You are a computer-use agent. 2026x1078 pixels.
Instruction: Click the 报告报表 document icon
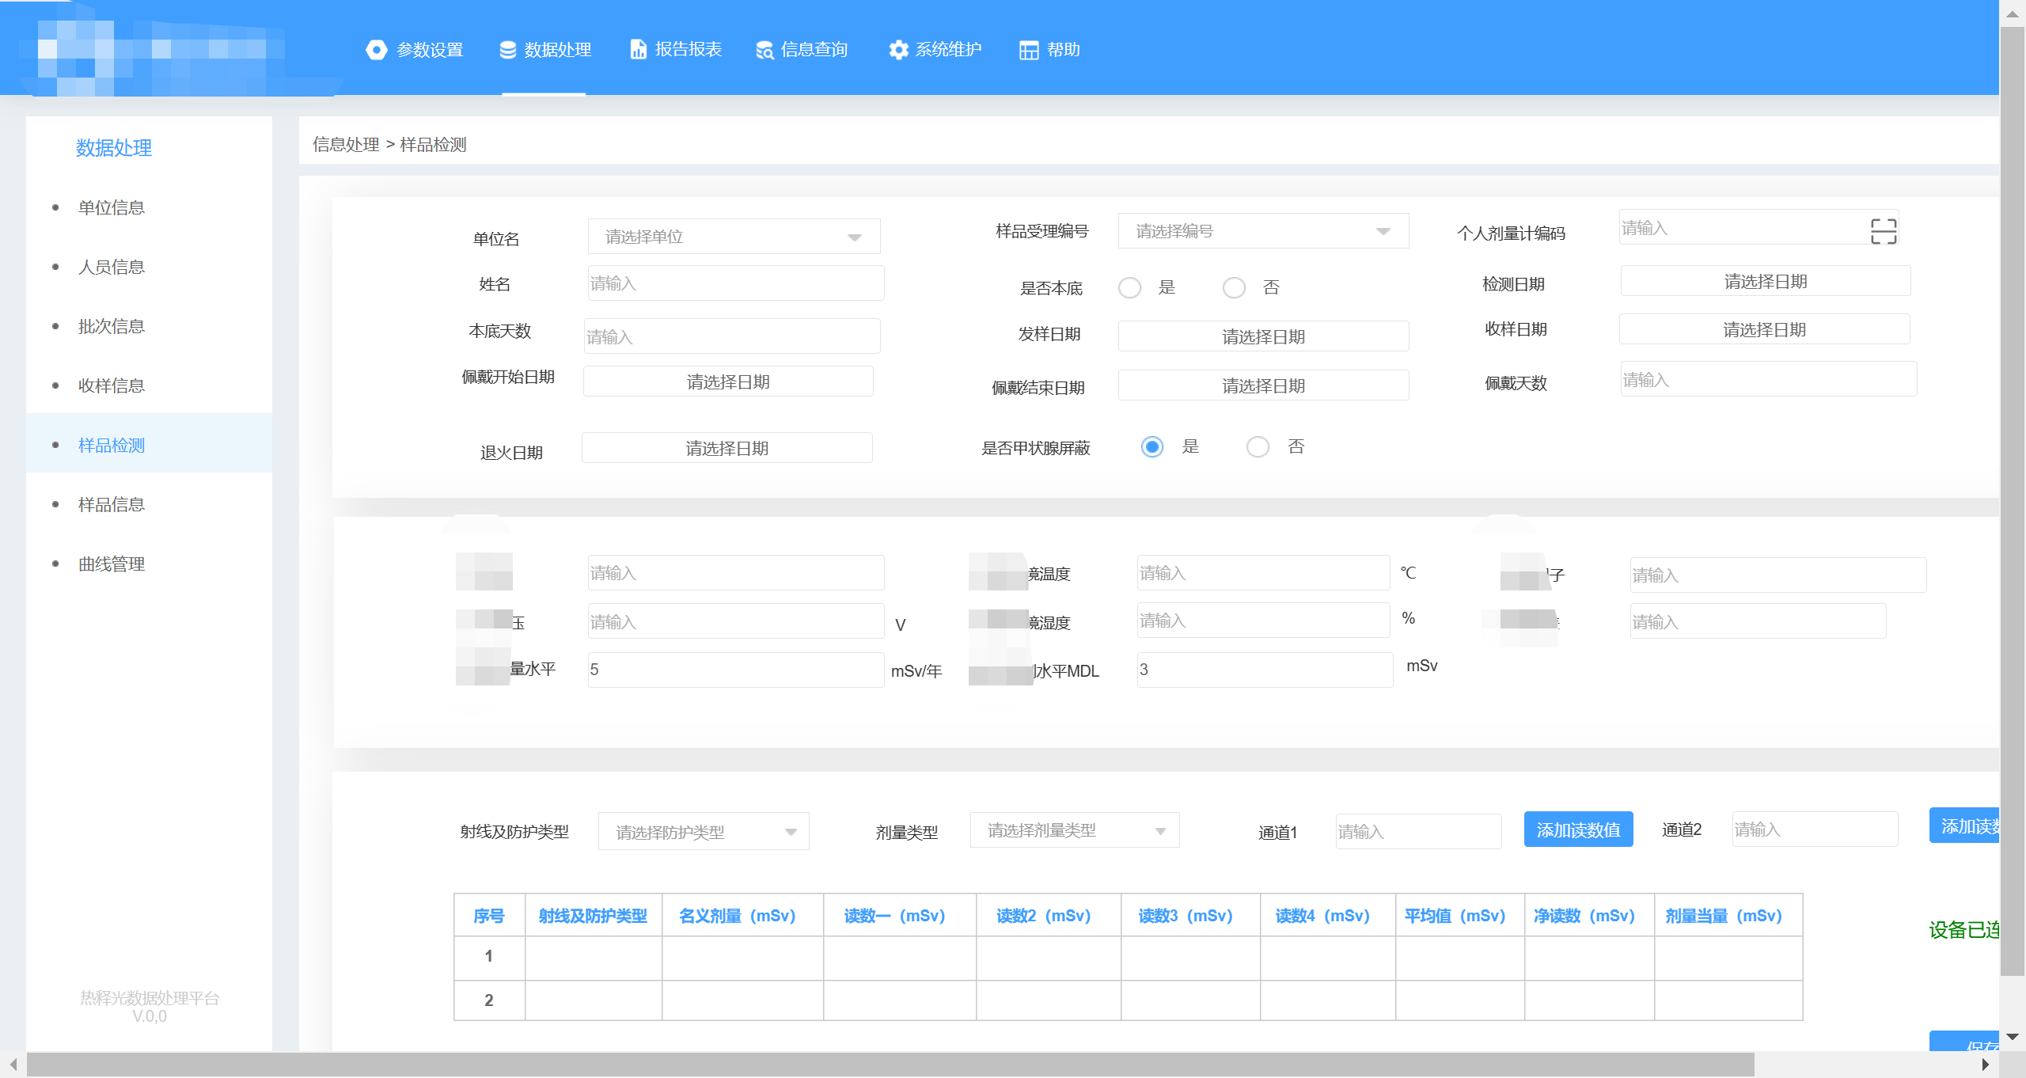[638, 49]
